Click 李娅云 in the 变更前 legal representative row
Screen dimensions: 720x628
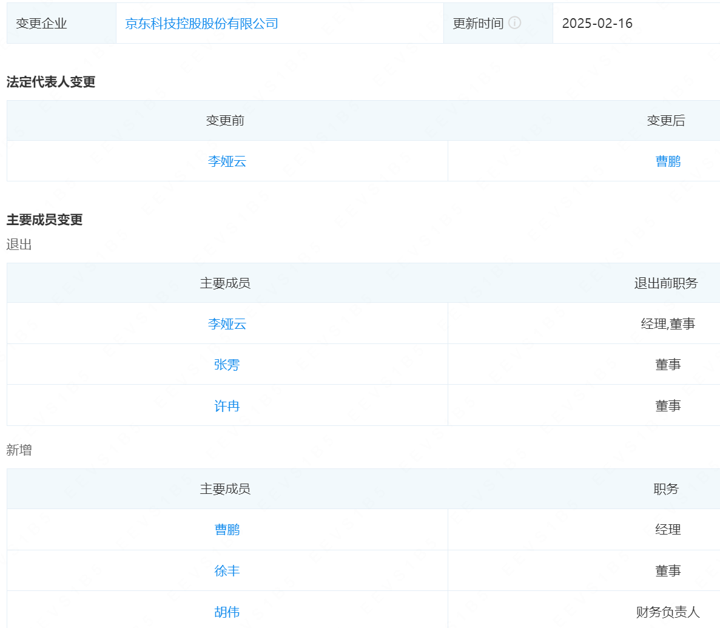click(227, 161)
